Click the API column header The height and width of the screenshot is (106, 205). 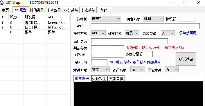pos(58,17)
